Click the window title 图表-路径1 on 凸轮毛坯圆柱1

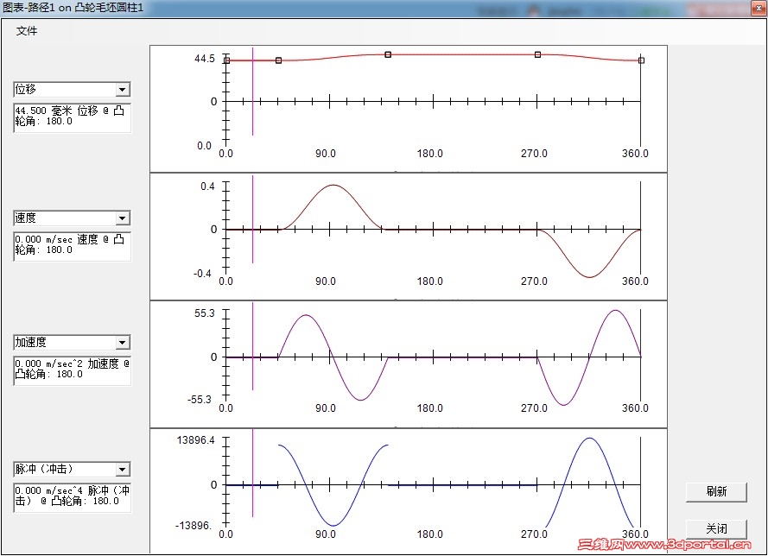pos(73,8)
